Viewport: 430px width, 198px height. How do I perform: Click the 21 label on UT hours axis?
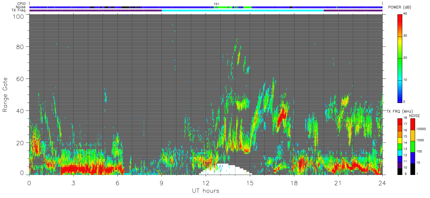338,183
